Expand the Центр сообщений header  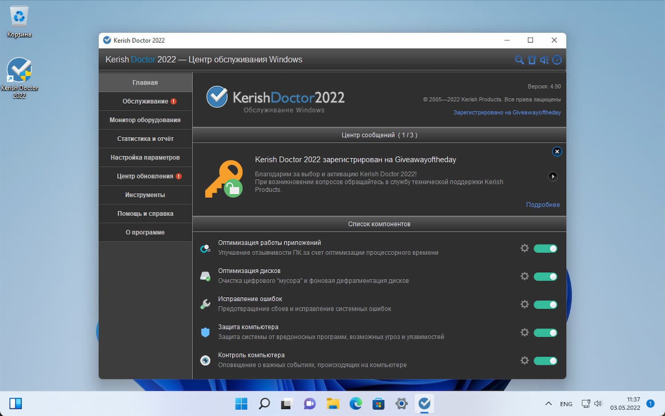tap(379, 135)
